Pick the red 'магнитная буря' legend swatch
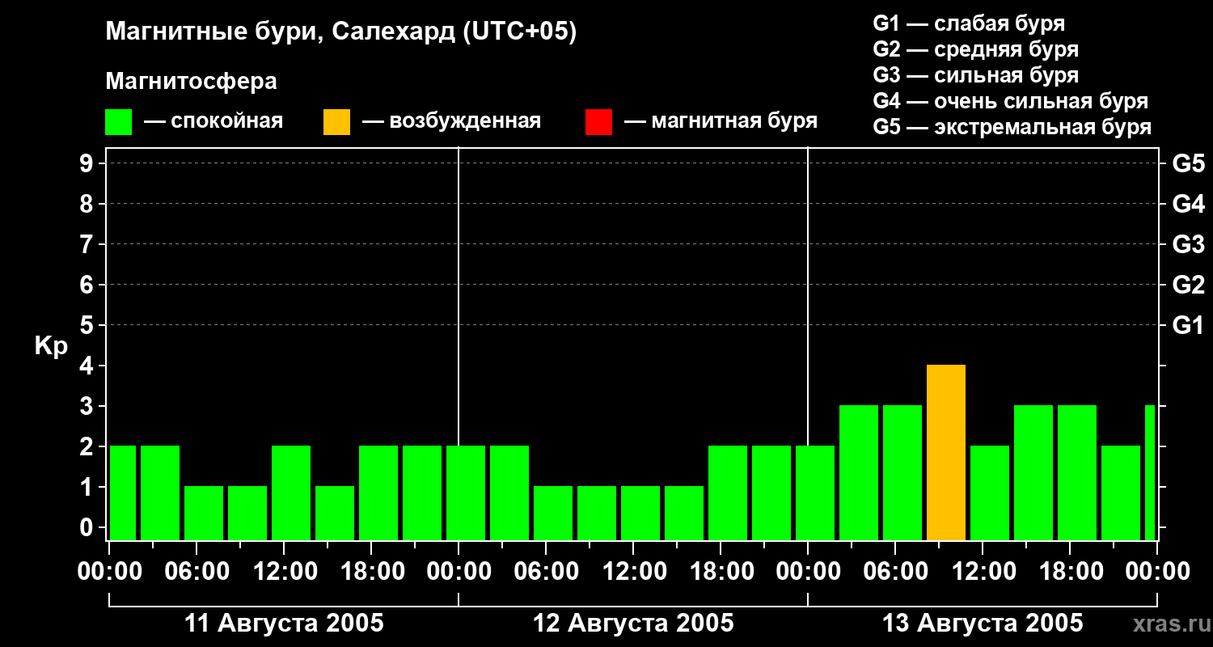Viewport: 1213px width, 647px height. tap(599, 122)
